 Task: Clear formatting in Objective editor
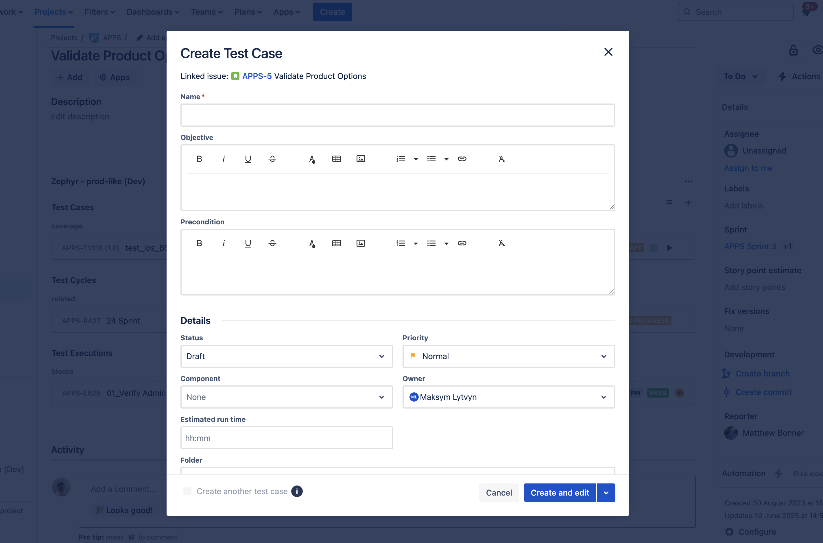[x=501, y=159]
